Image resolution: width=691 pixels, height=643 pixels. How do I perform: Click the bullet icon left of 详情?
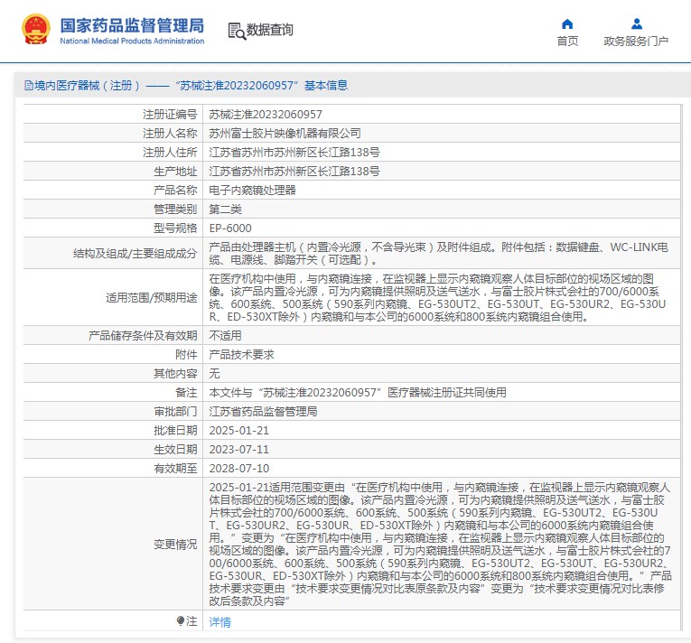(x=180, y=621)
